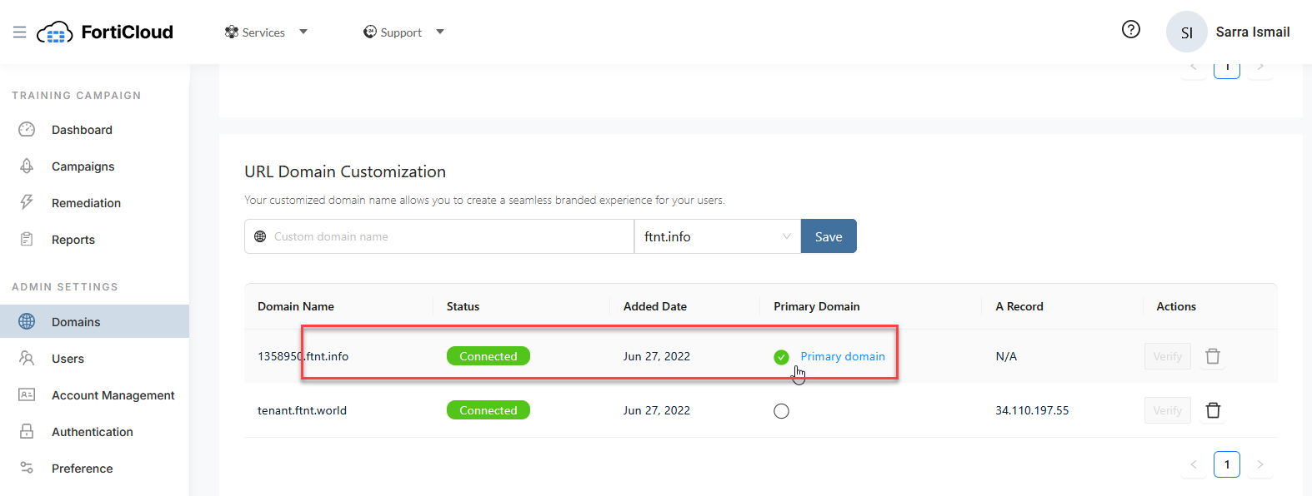Image resolution: width=1312 pixels, height=496 pixels.
Task: Delete the tenant.ftnt.world domain
Action: point(1213,410)
